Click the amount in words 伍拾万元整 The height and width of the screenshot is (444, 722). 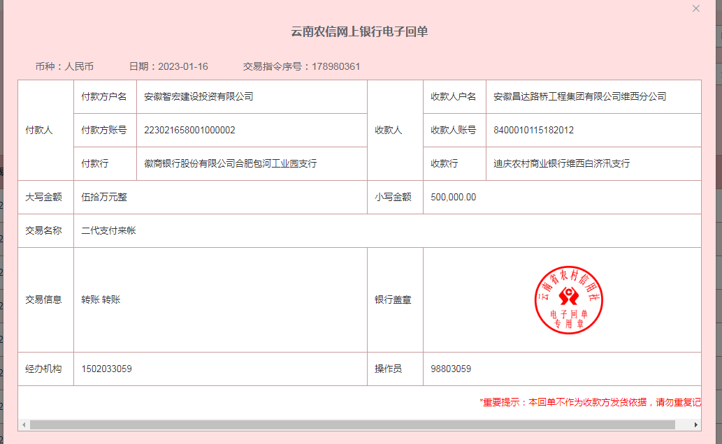[x=104, y=197]
